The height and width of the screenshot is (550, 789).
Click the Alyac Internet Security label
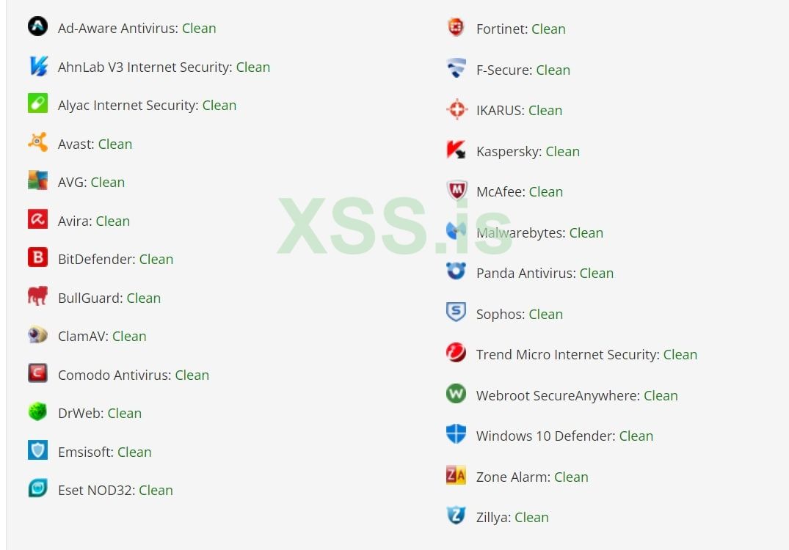click(x=127, y=105)
